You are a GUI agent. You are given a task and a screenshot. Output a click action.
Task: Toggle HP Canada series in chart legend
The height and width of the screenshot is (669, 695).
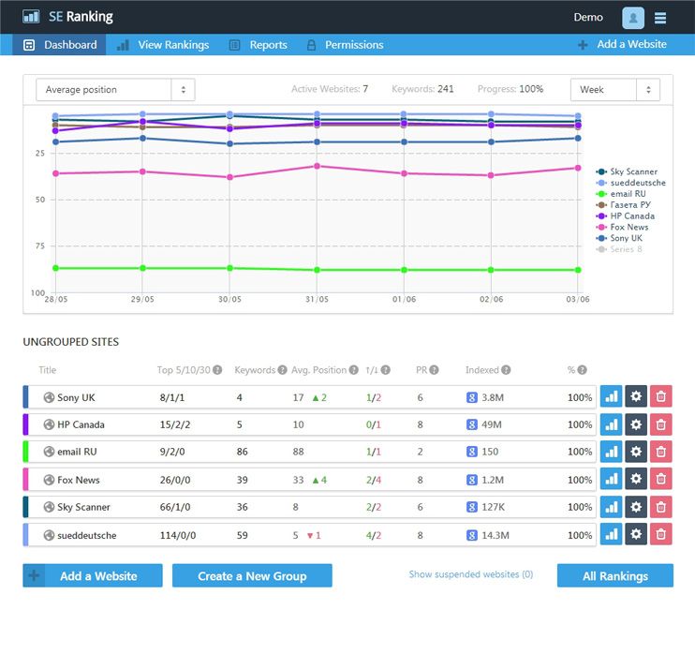click(x=625, y=216)
